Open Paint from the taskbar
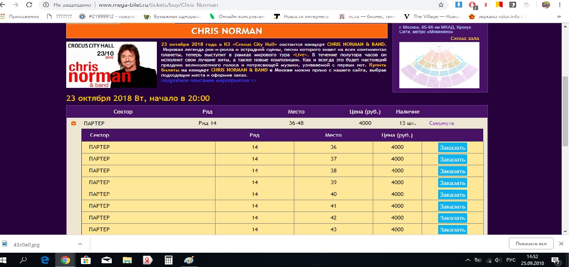The image size is (576, 267). point(188,260)
